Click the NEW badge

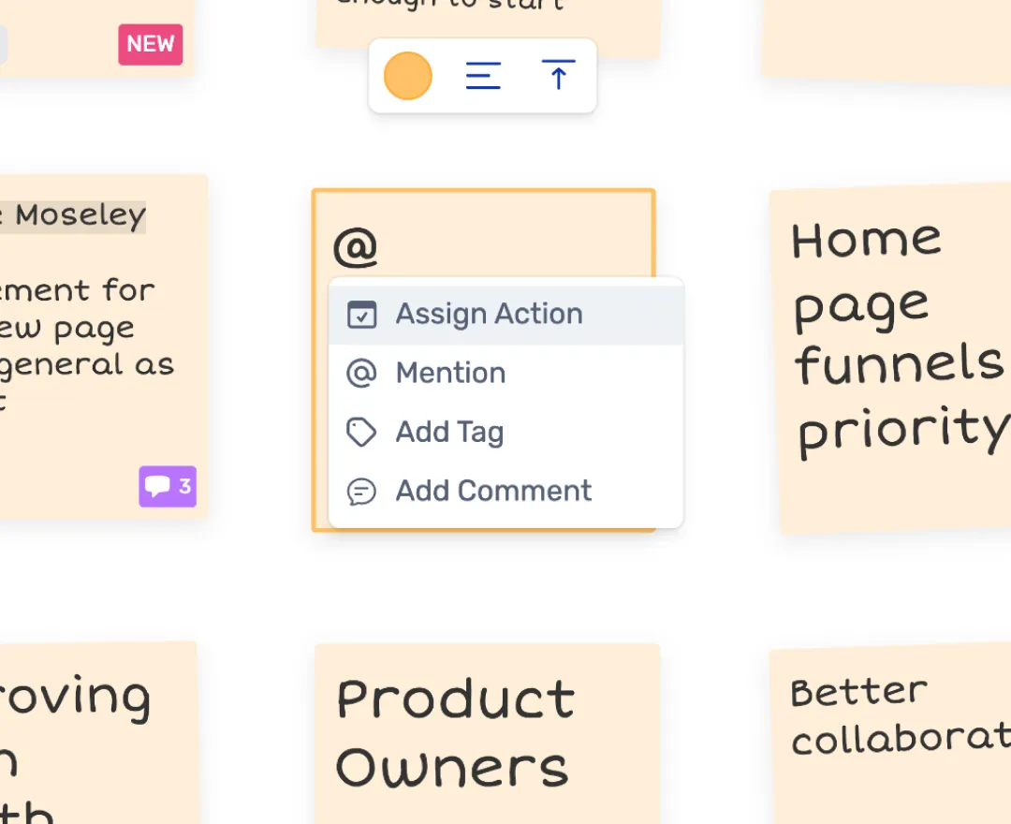tap(150, 44)
